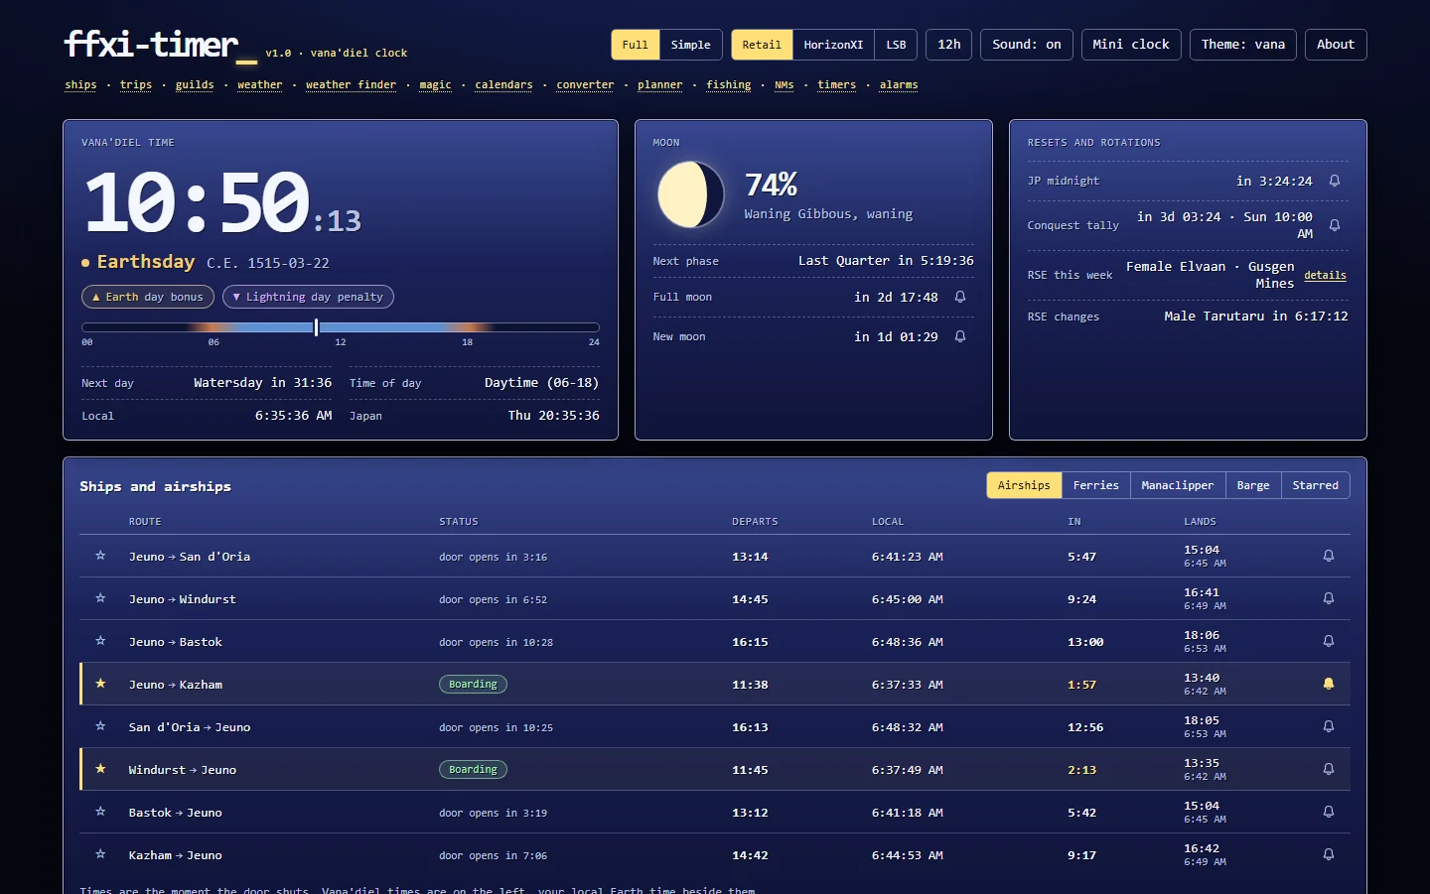Switch to Full view mode
The width and height of the screenshot is (1430, 894).
click(x=636, y=45)
